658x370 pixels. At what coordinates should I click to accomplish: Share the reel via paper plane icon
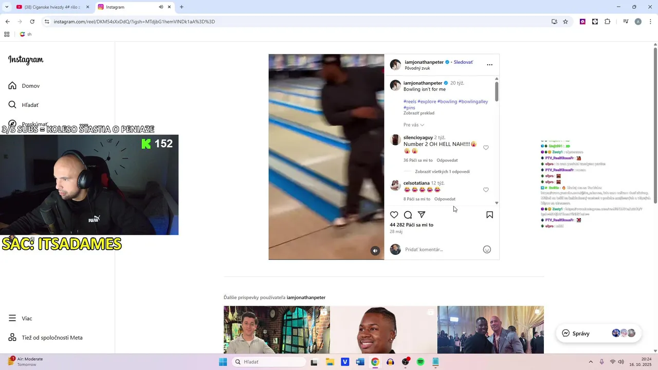(422, 215)
